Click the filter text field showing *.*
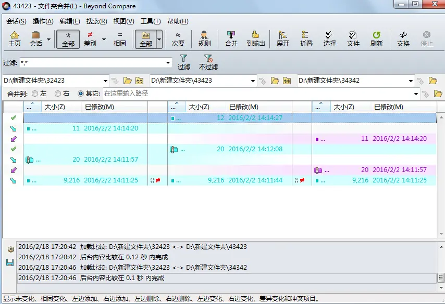 (x=92, y=62)
